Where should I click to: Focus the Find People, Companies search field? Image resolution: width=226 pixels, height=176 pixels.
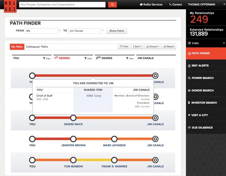[62, 4]
